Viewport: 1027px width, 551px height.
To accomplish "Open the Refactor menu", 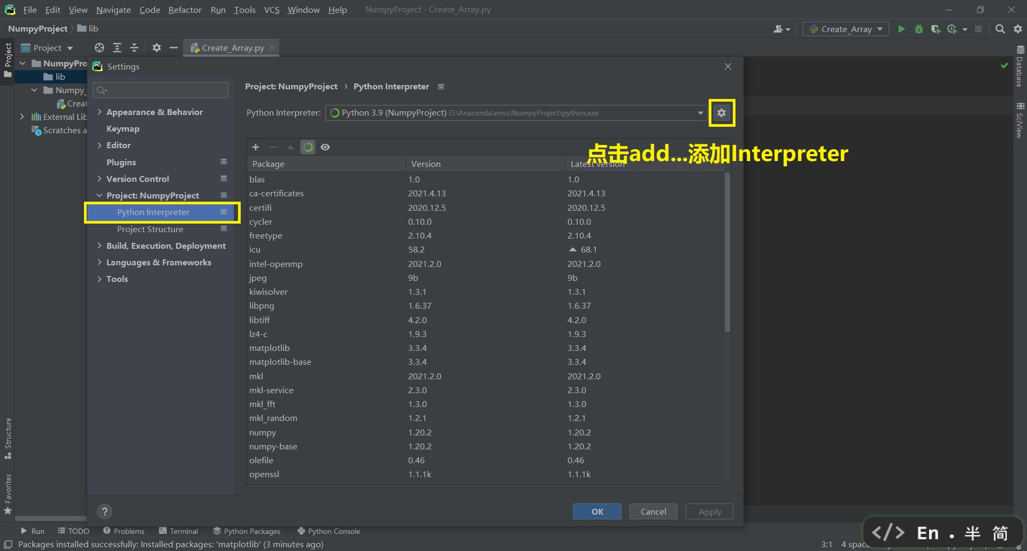I will (x=185, y=10).
